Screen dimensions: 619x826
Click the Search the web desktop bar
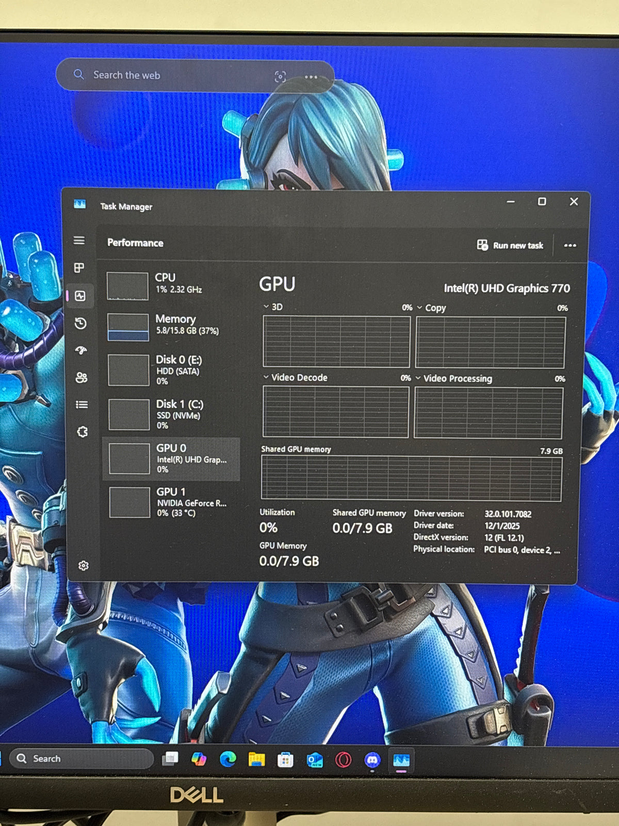coord(195,76)
